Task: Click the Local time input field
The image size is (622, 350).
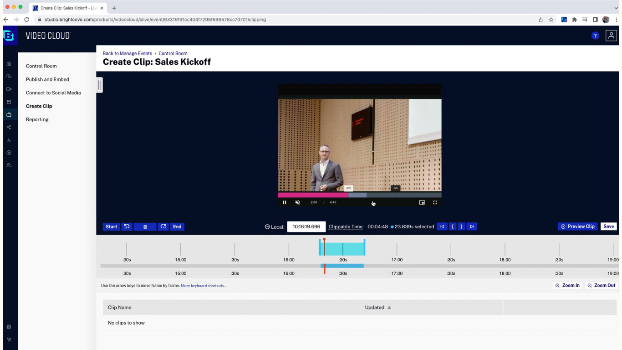Action: tap(306, 226)
